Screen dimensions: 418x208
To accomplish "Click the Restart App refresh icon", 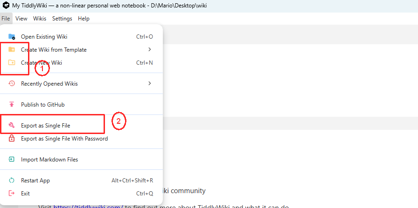I will [12, 181].
